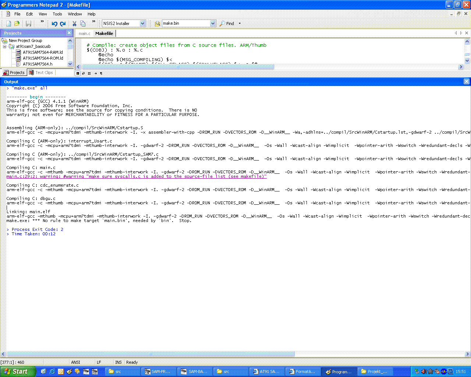Close the Output panel
Viewport: 471px width, 377px height.
coord(467,81)
